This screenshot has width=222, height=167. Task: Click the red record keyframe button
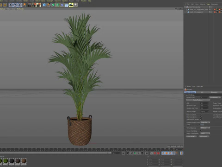click(x=155, y=153)
